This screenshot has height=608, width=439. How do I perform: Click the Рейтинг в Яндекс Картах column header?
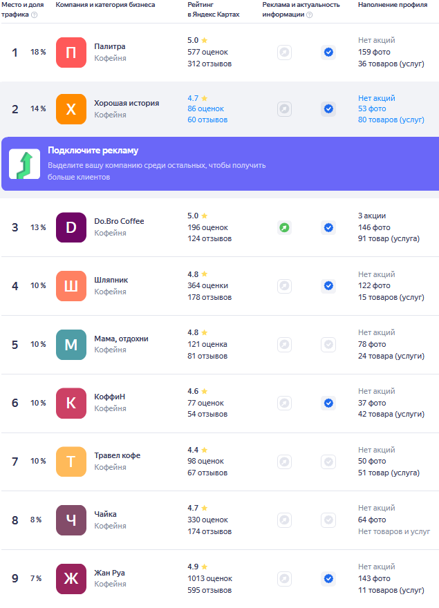[214, 10]
